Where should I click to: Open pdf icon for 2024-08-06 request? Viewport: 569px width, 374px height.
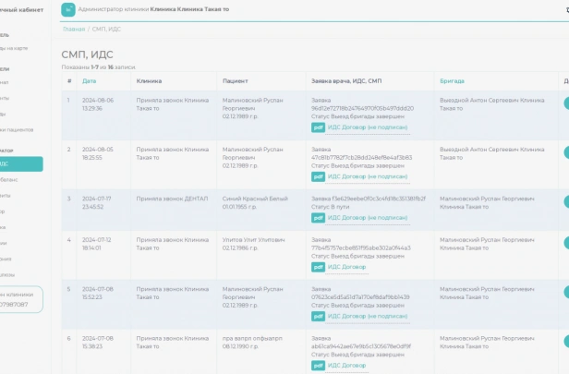click(x=318, y=127)
